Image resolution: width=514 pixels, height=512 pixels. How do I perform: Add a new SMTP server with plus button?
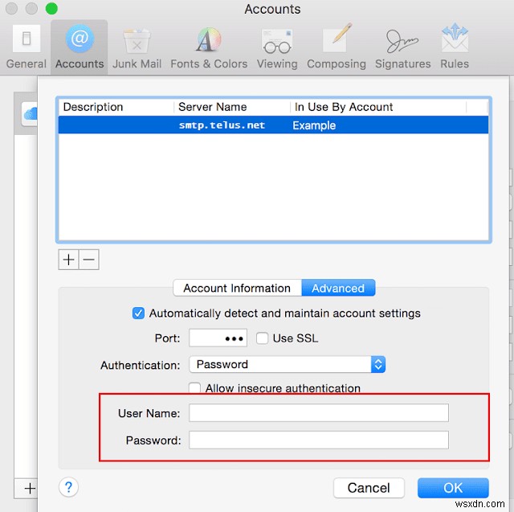click(68, 260)
